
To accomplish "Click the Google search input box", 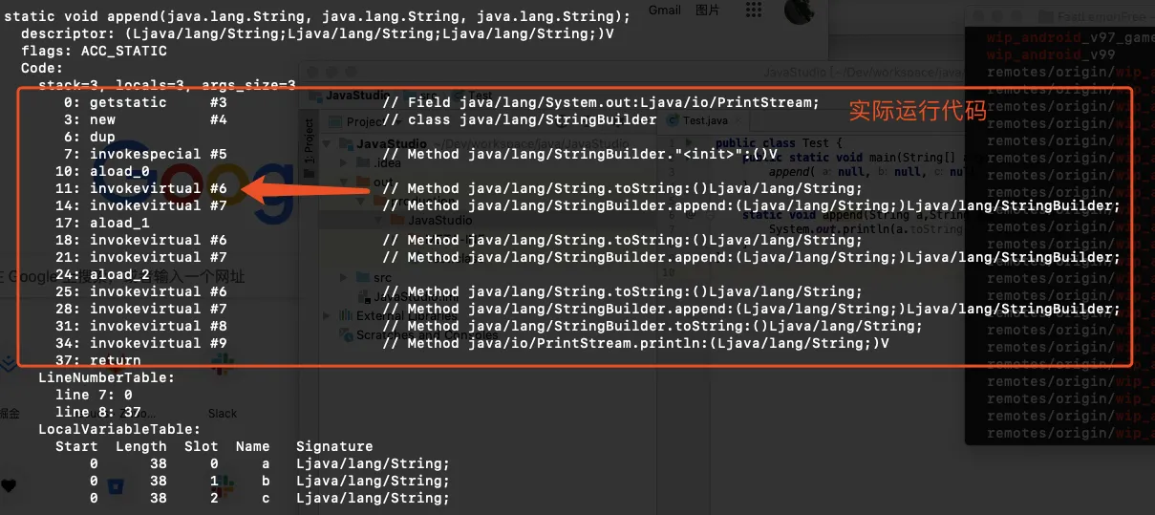I will (x=191, y=277).
